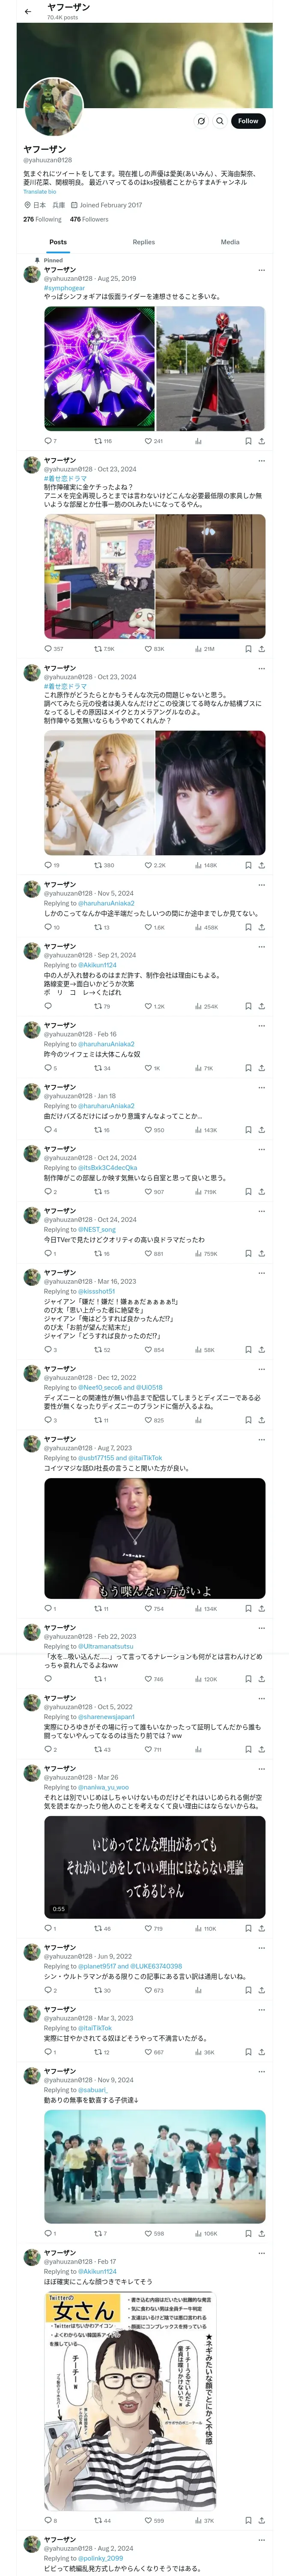Go back using the top-left arrow

tap(28, 12)
